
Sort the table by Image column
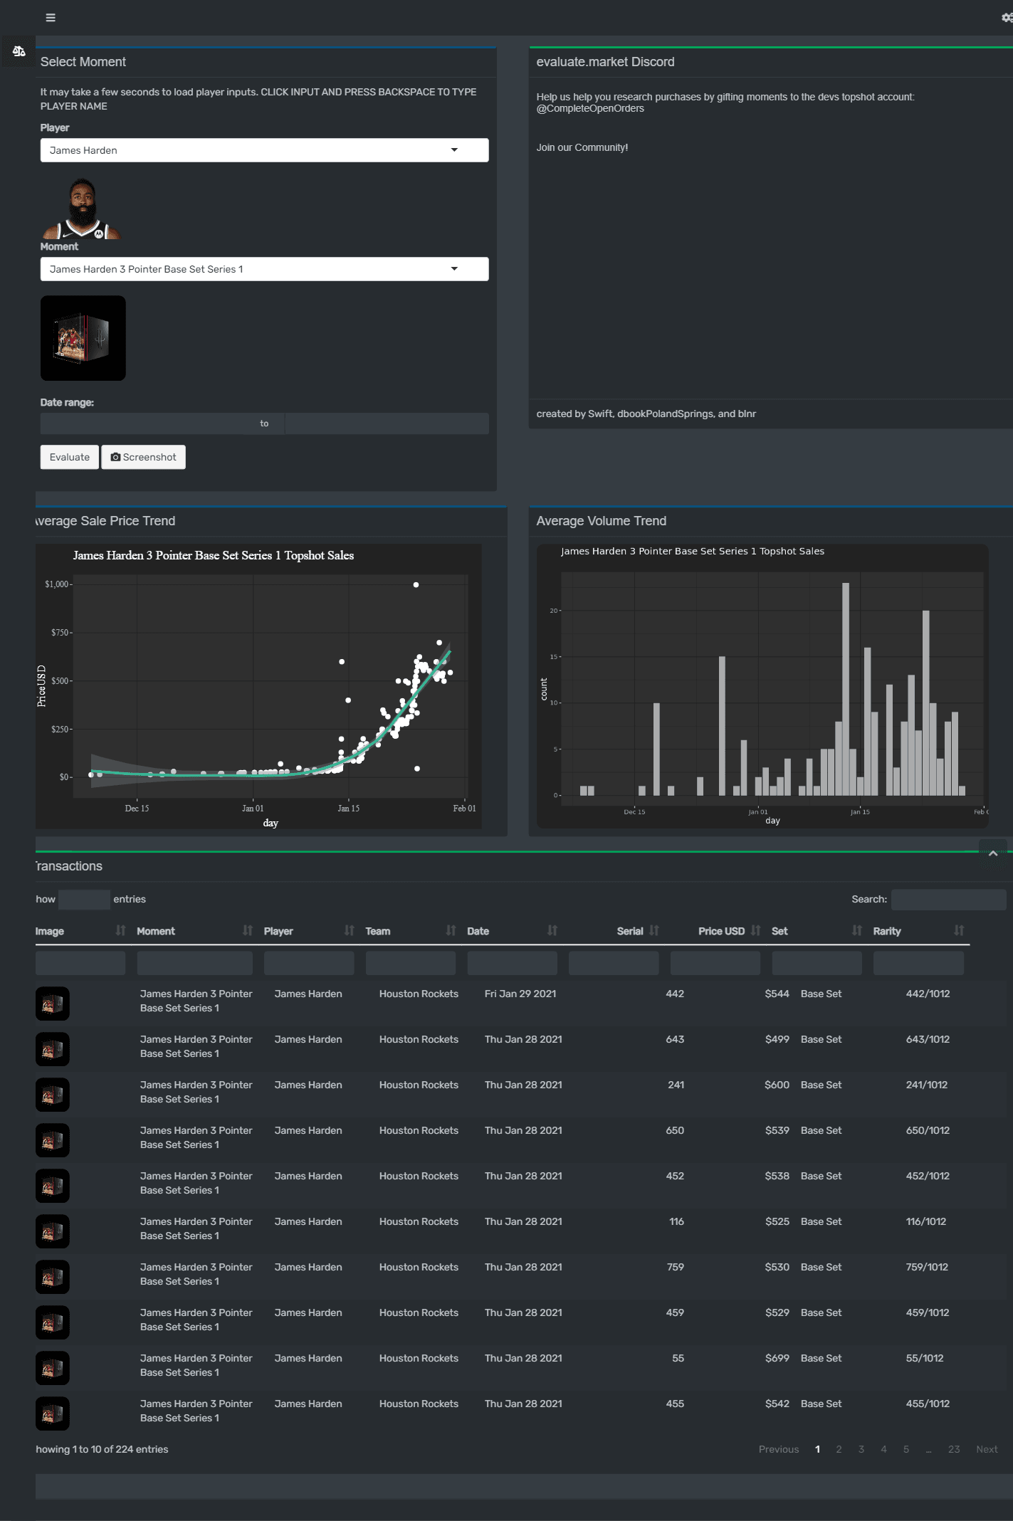[x=80, y=931]
